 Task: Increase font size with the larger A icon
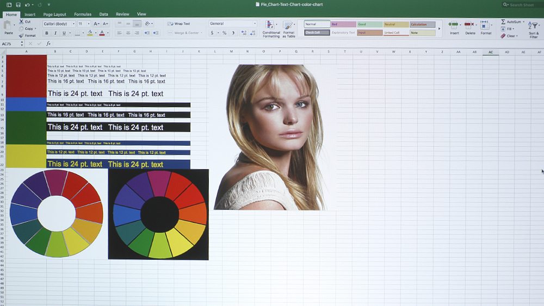click(96, 23)
